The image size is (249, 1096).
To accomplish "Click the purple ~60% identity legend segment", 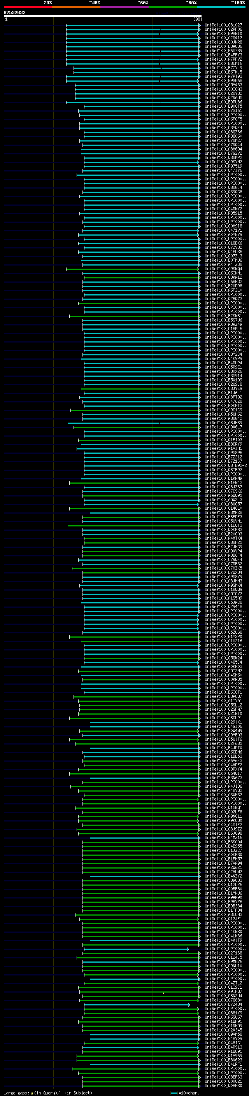I will point(125,7).
